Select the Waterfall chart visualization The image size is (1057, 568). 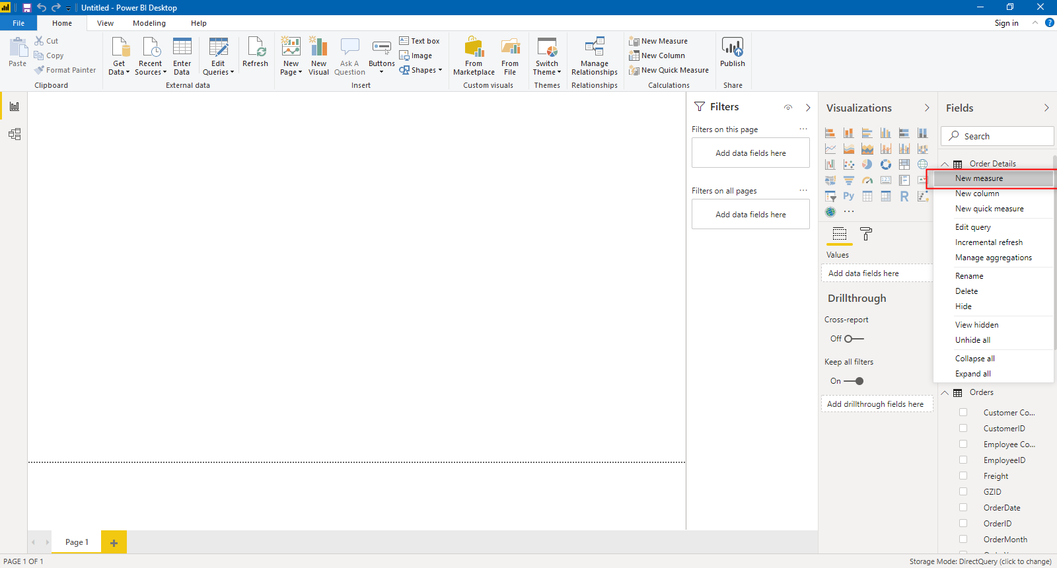[x=830, y=164]
